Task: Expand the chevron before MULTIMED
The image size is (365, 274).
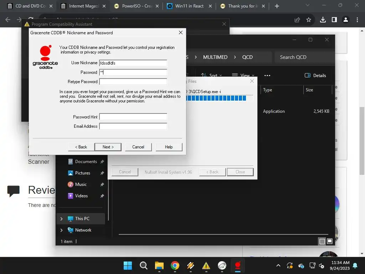Action: click(196, 57)
